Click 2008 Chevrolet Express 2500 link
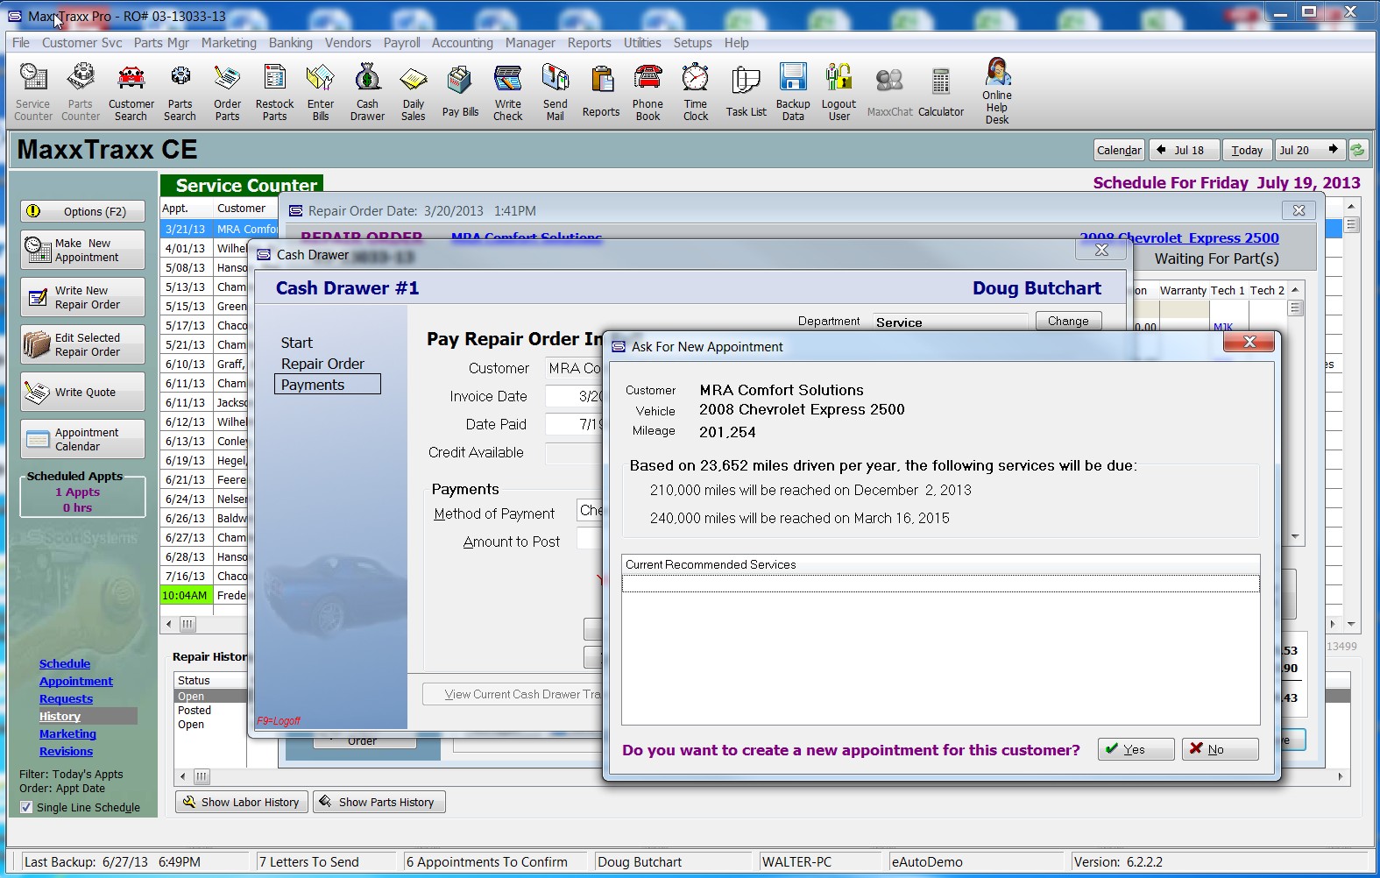The image size is (1380, 878). tap(1179, 237)
